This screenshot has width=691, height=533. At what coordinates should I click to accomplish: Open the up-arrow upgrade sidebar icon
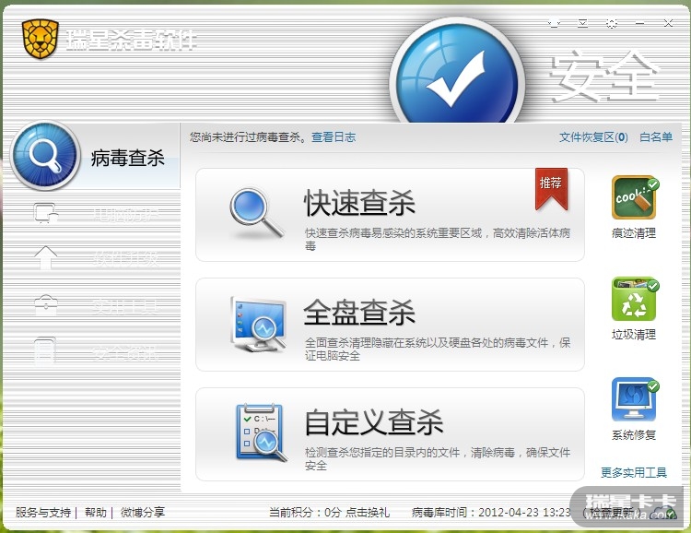tap(46, 258)
